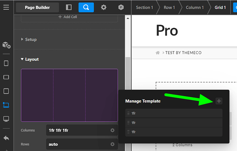
Task: Open the inspector magnifier tool
Action: click(x=86, y=7)
